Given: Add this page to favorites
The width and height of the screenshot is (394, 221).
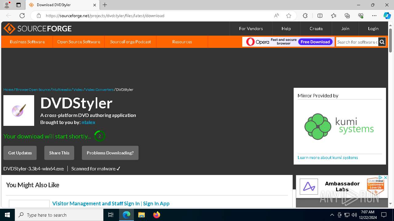Looking at the screenshot, I should tap(288, 16).
